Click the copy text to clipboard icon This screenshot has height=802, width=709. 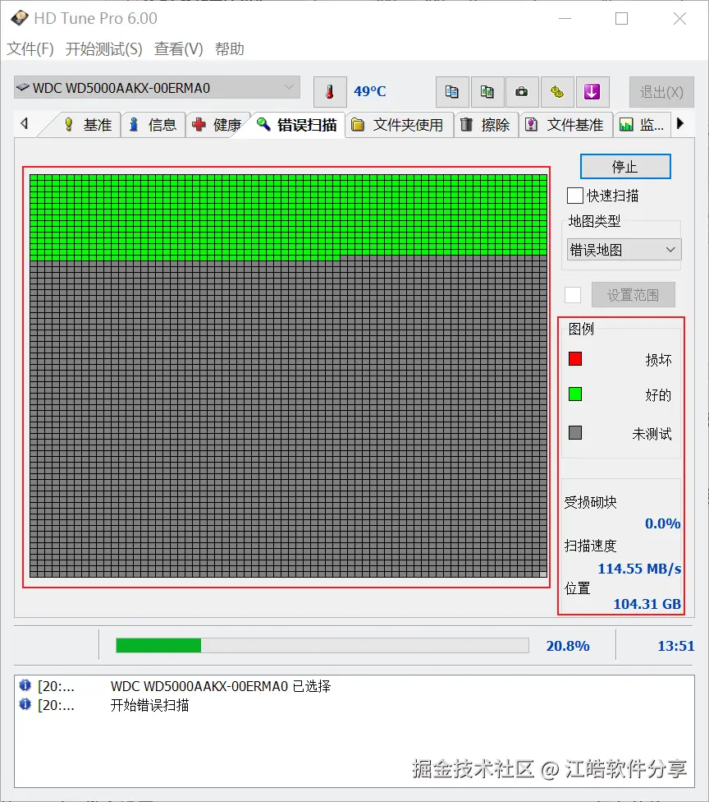(x=452, y=92)
